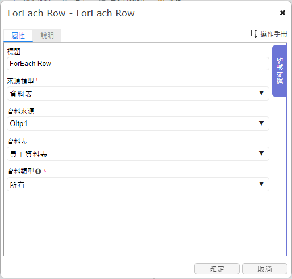Click the arrow of 來源類型 select
Screen dimensions: 292x279
(x=261, y=93)
